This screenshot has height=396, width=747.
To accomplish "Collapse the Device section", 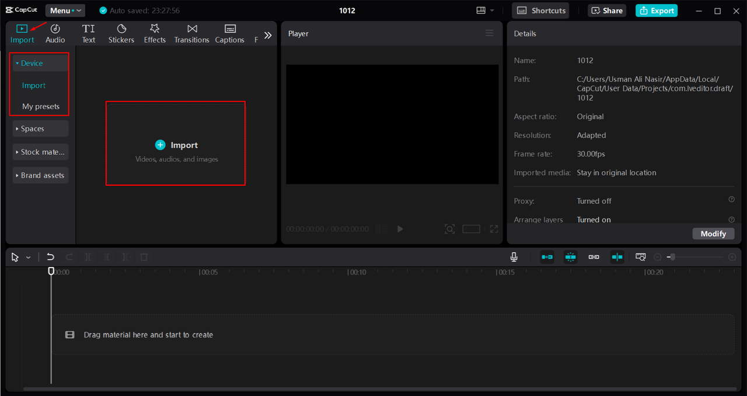I will tap(40, 63).
